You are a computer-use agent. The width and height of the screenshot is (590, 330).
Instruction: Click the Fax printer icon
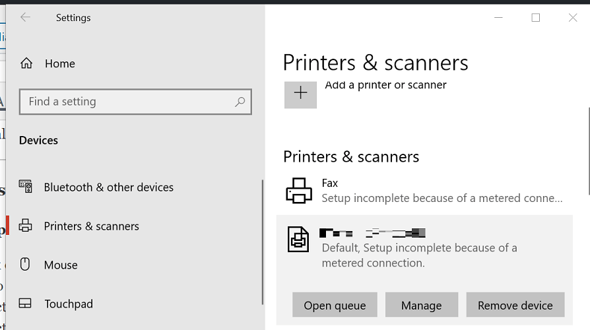click(299, 191)
